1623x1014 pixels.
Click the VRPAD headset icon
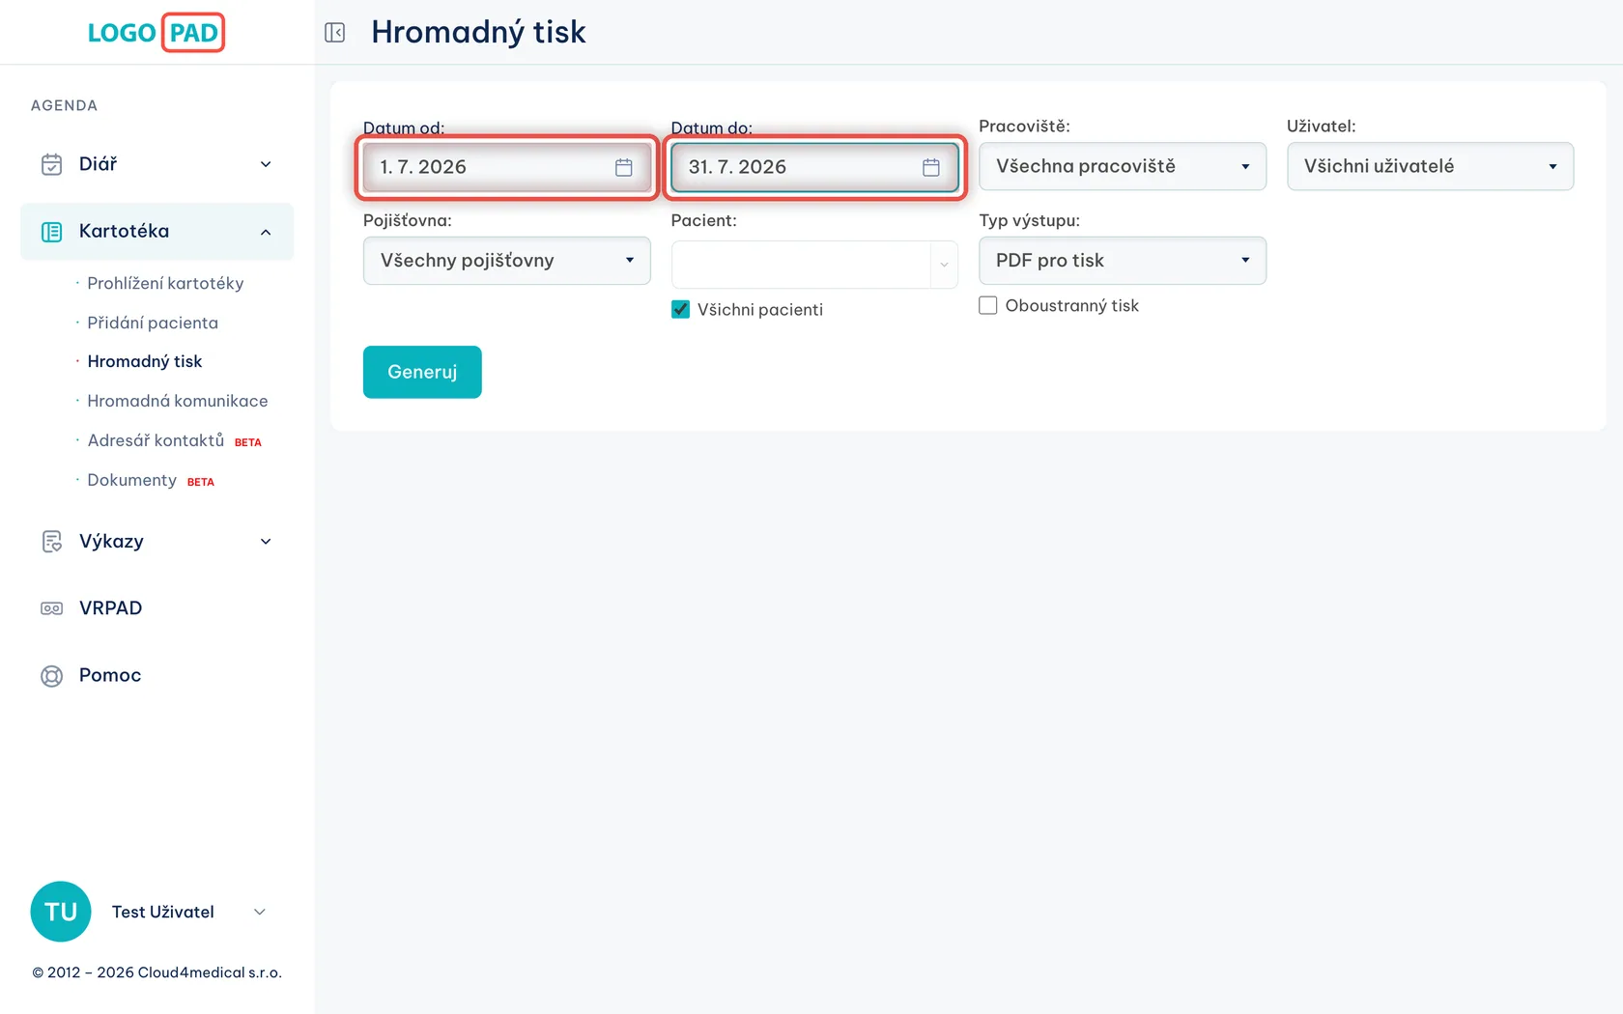click(52, 608)
